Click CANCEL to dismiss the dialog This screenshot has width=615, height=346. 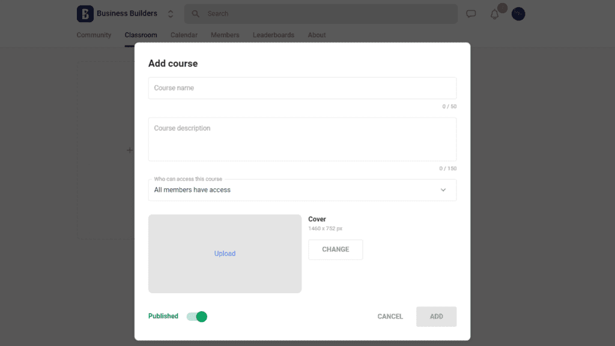[x=390, y=316]
